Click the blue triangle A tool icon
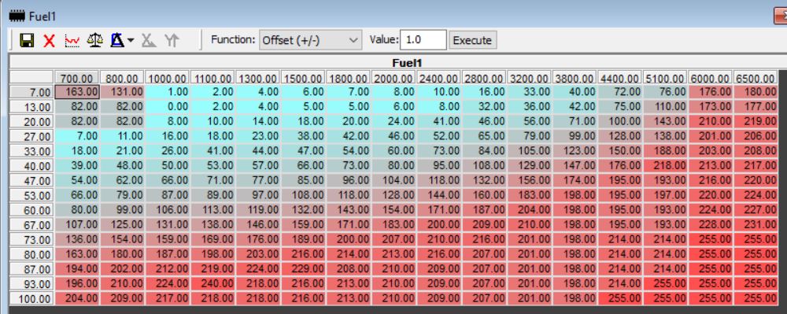Screen dimensions: 787x314 pos(117,40)
